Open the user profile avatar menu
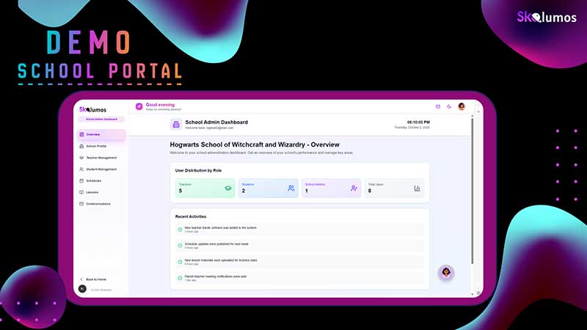 point(462,106)
